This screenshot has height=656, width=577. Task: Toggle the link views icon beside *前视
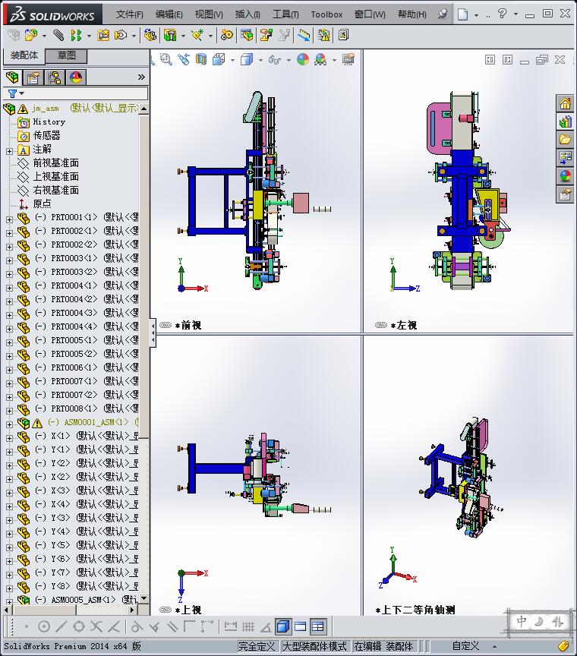click(166, 325)
